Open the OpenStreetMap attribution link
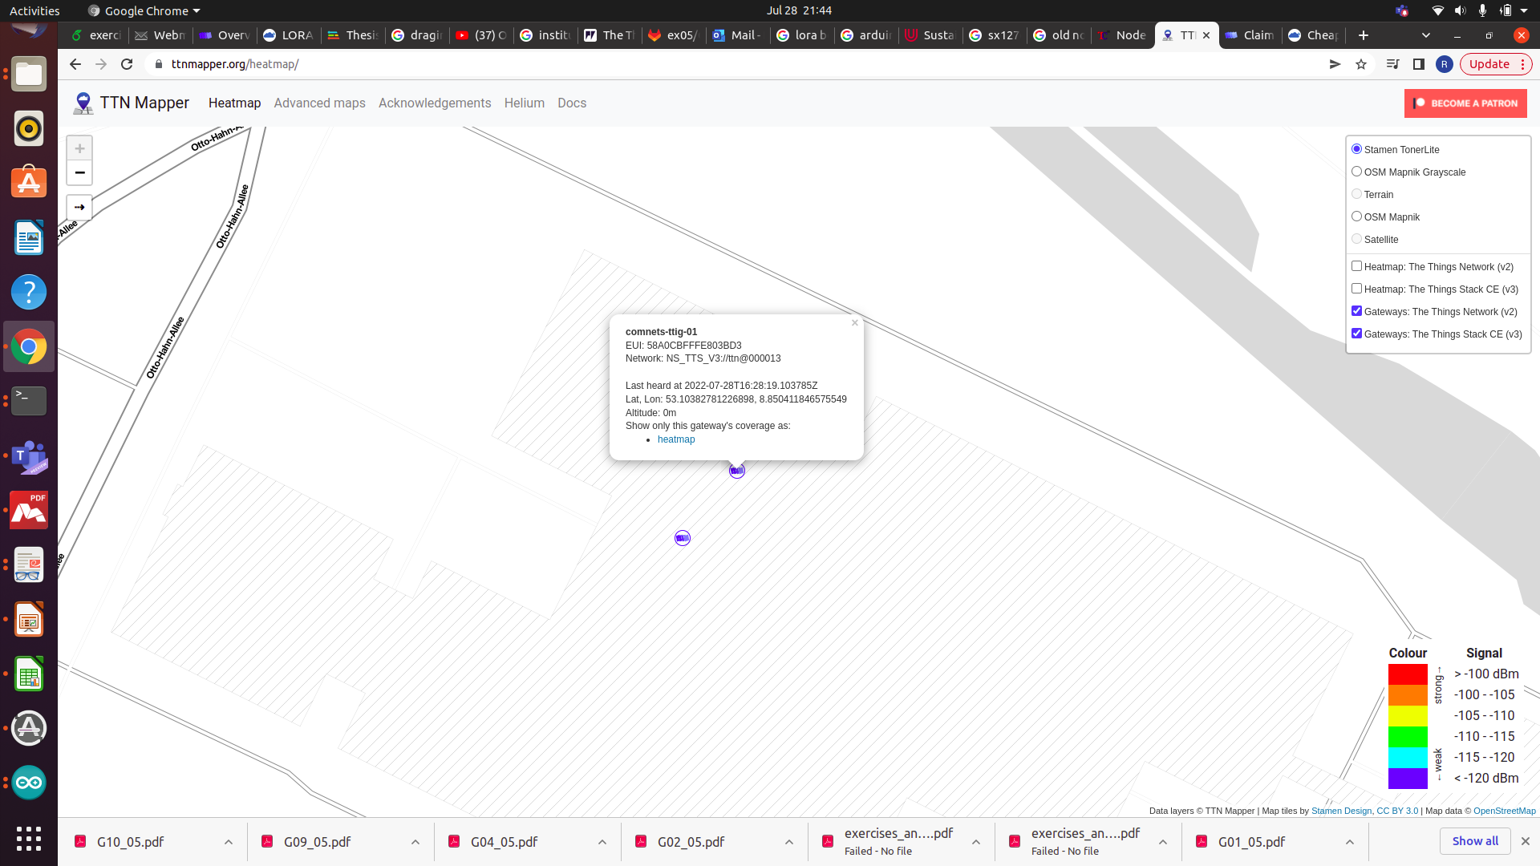The image size is (1540, 866). coord(1505,811)
